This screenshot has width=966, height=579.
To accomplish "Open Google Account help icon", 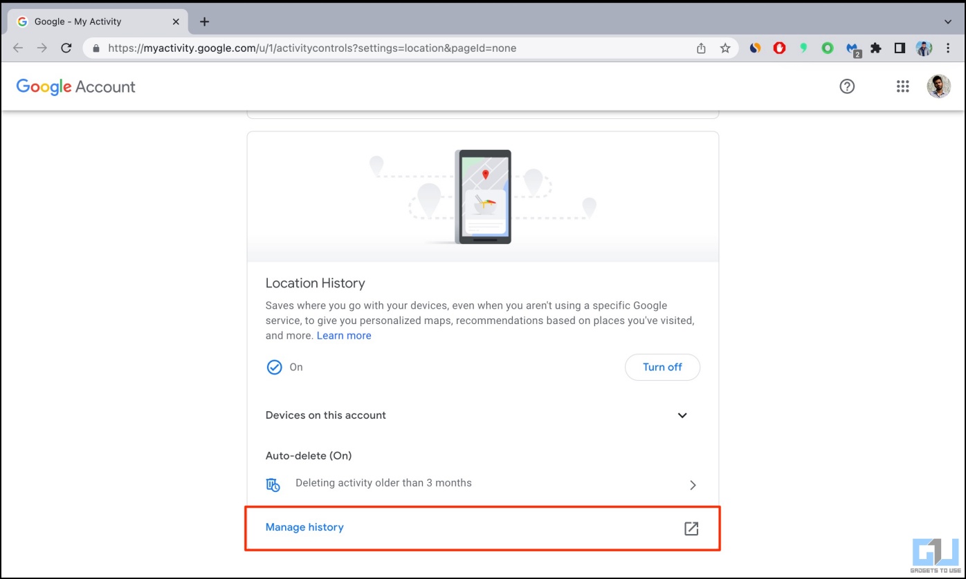I will point(847,86).
